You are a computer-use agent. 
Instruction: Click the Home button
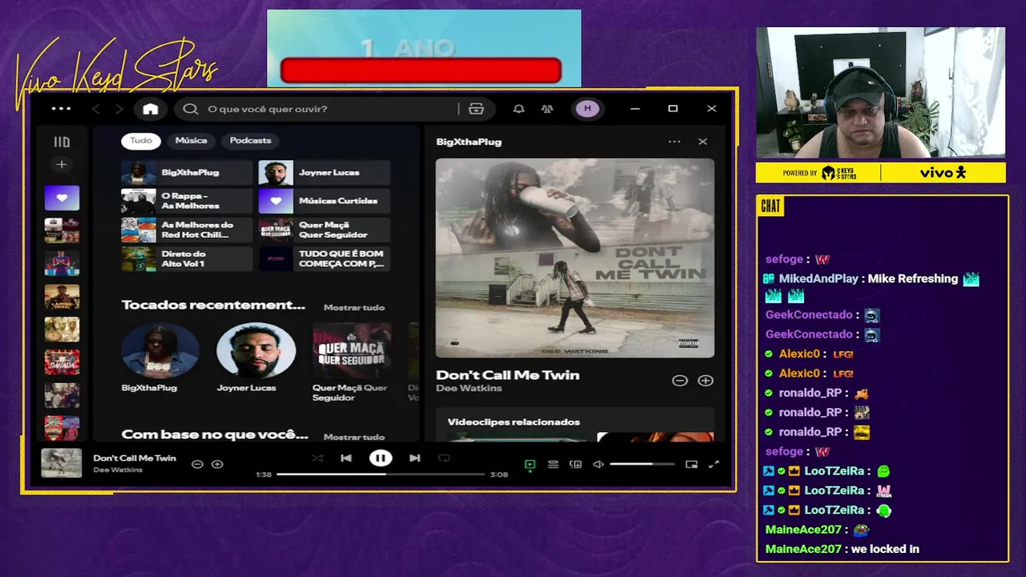[x=151, y=109]
